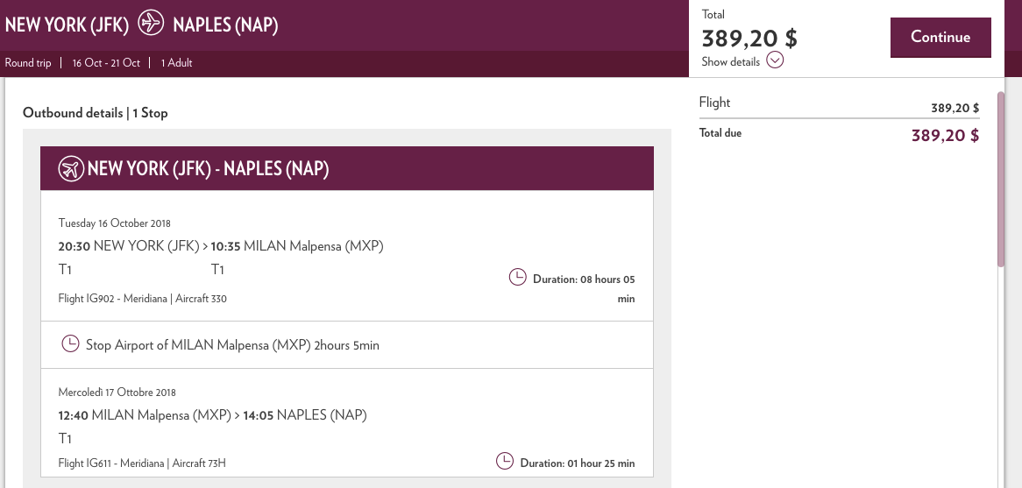The width and height of the screenshot is (1022, 488).
Task: Click the clock icon beside 08 hours duration
Action: (x=518, y=278)
